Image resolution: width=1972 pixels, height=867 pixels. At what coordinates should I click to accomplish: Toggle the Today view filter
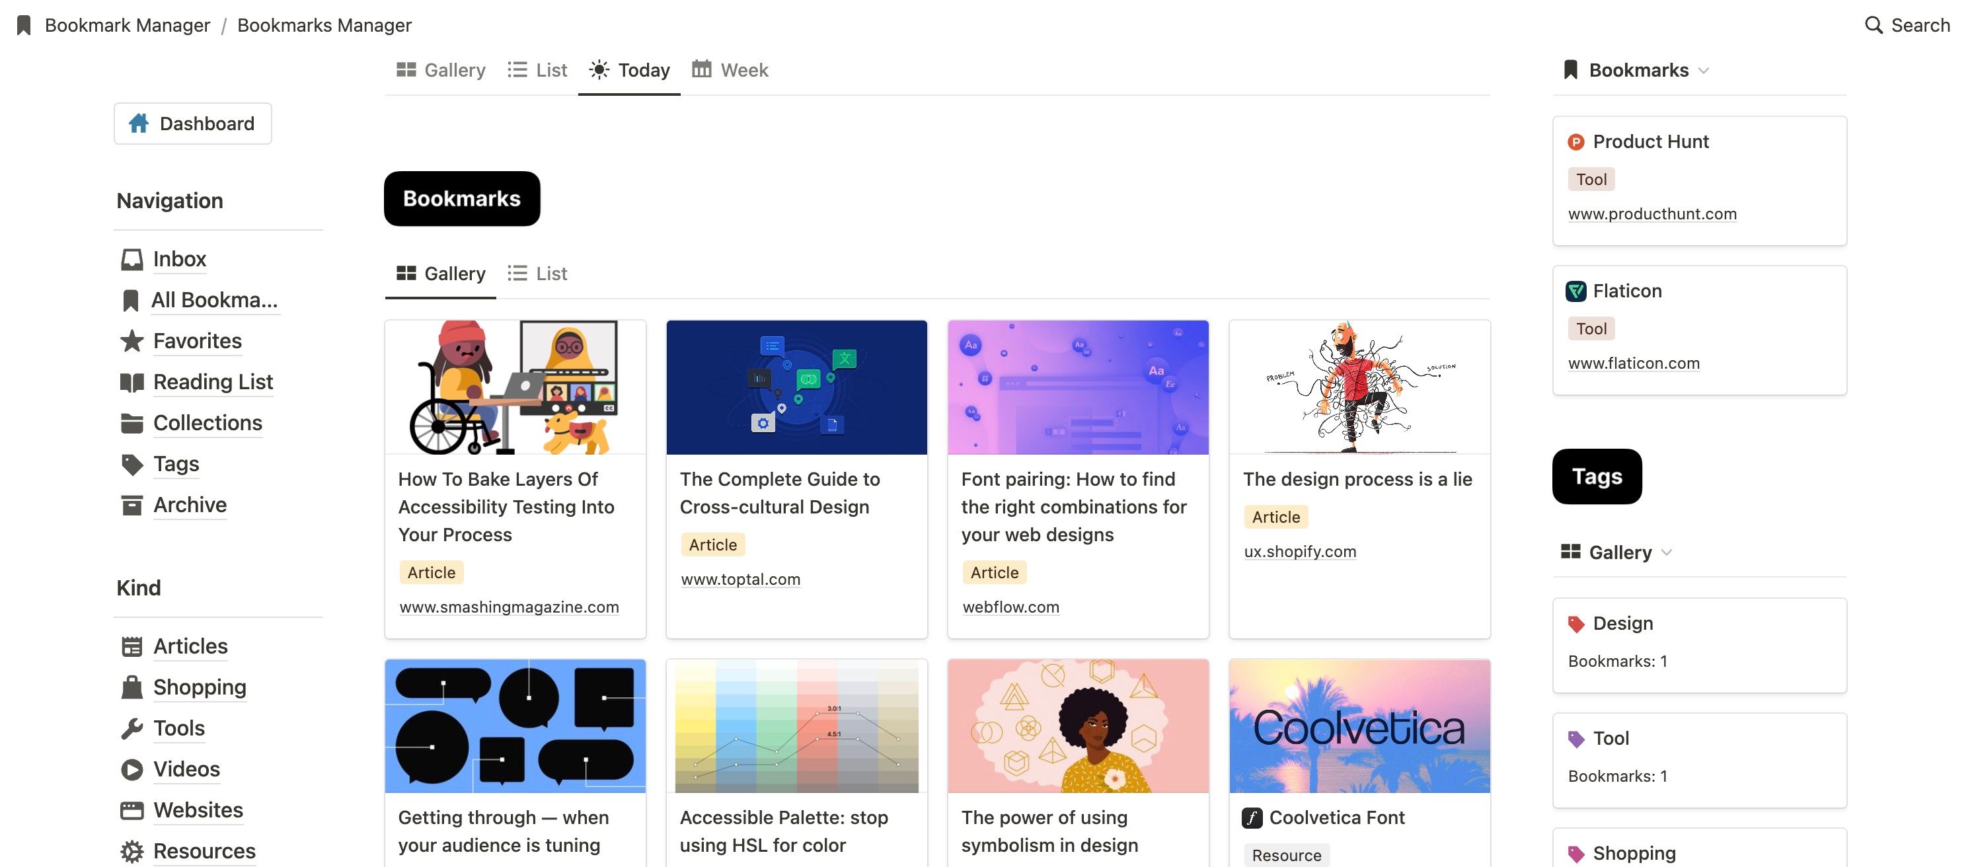(x=629, y=69)
